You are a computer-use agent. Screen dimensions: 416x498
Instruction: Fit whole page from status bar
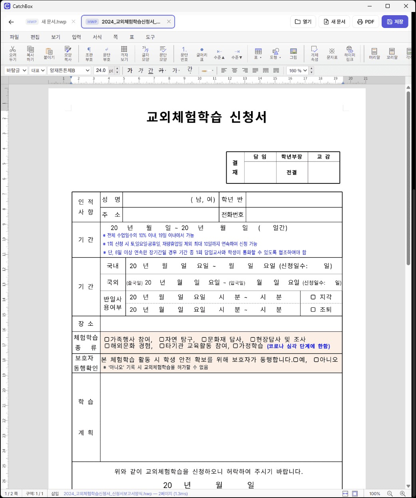355,494
